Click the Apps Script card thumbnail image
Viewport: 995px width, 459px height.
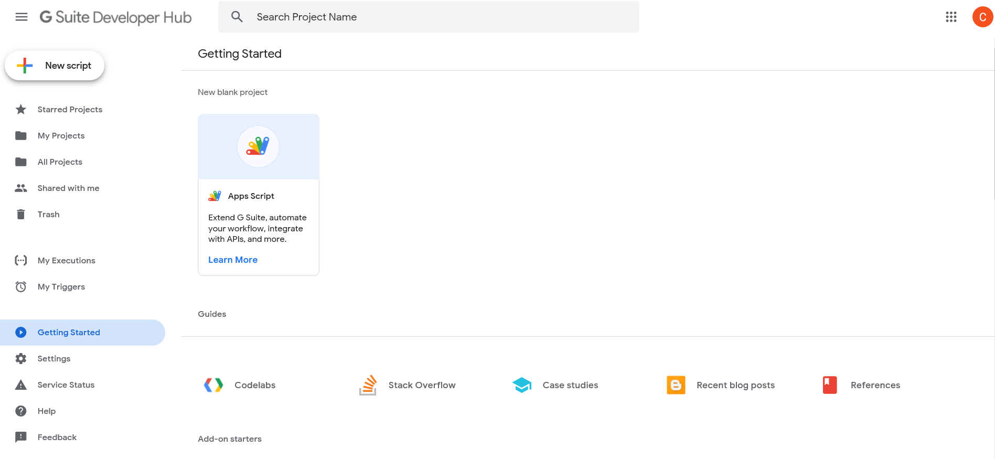(x=258, y=146)
